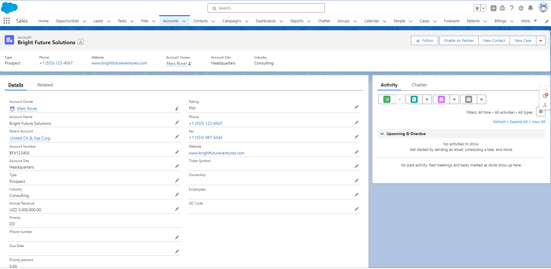The image size is (551, 269).
Task: Click the New Event calendar icon
Action: tap(441, 99)
